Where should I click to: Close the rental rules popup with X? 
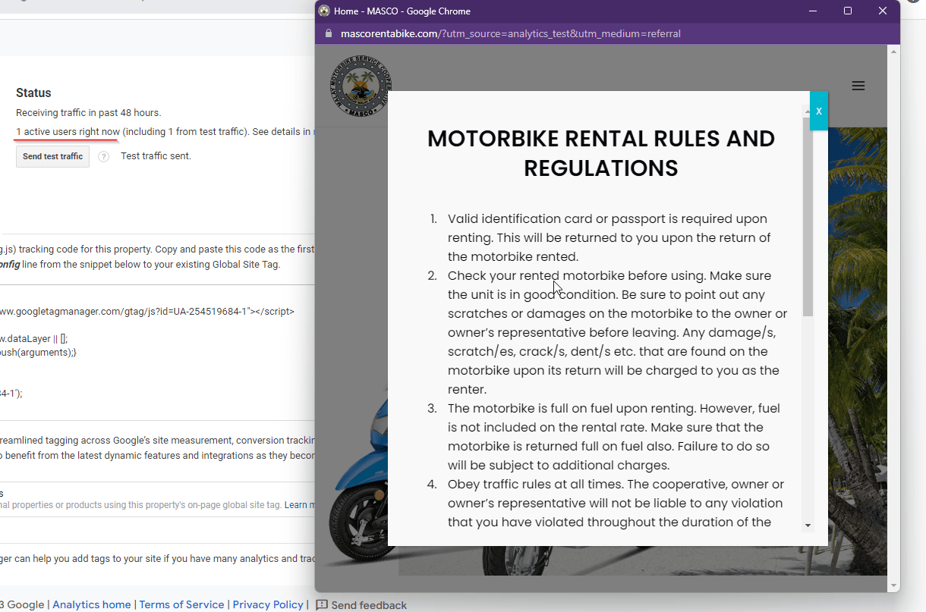coord(818,111)
